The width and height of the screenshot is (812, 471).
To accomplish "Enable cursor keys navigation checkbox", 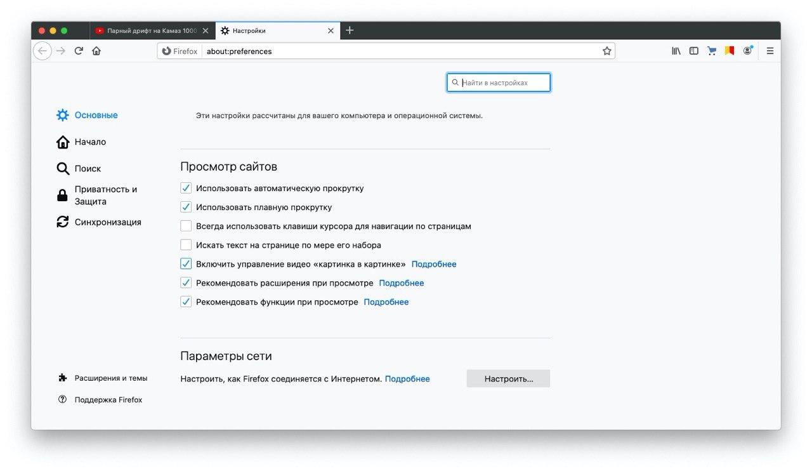I will click(x=186, y=226).
